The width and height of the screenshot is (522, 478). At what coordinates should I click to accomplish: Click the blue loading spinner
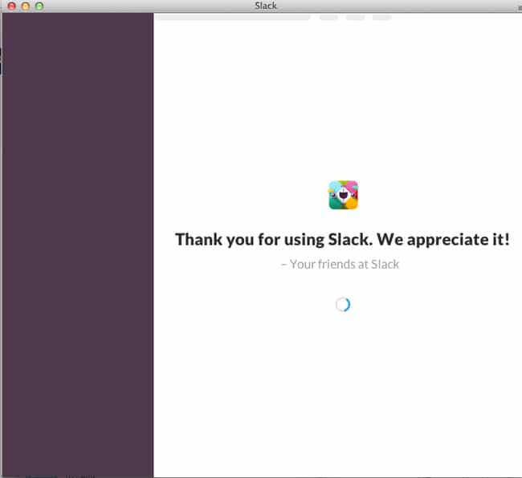point(343,305)
